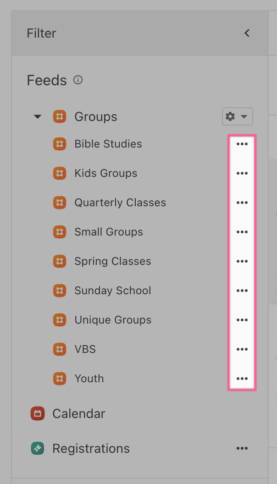Open the three-dot menu for Sunday School
The height and width of the screenshot is (484, 277).
pos(242,291)
